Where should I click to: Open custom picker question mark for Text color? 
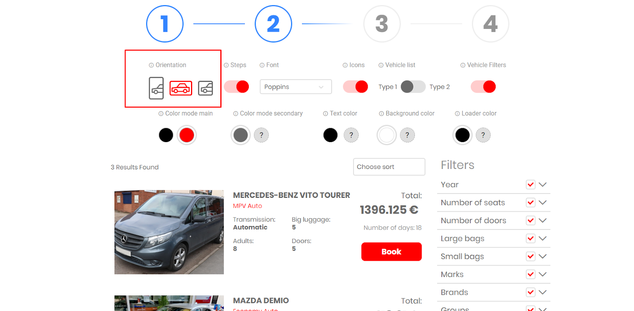point(351,135)
